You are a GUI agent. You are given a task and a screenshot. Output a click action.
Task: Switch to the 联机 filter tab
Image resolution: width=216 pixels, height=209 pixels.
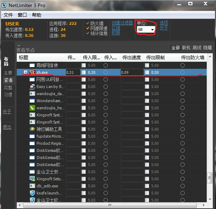click(x=186, y=48)
